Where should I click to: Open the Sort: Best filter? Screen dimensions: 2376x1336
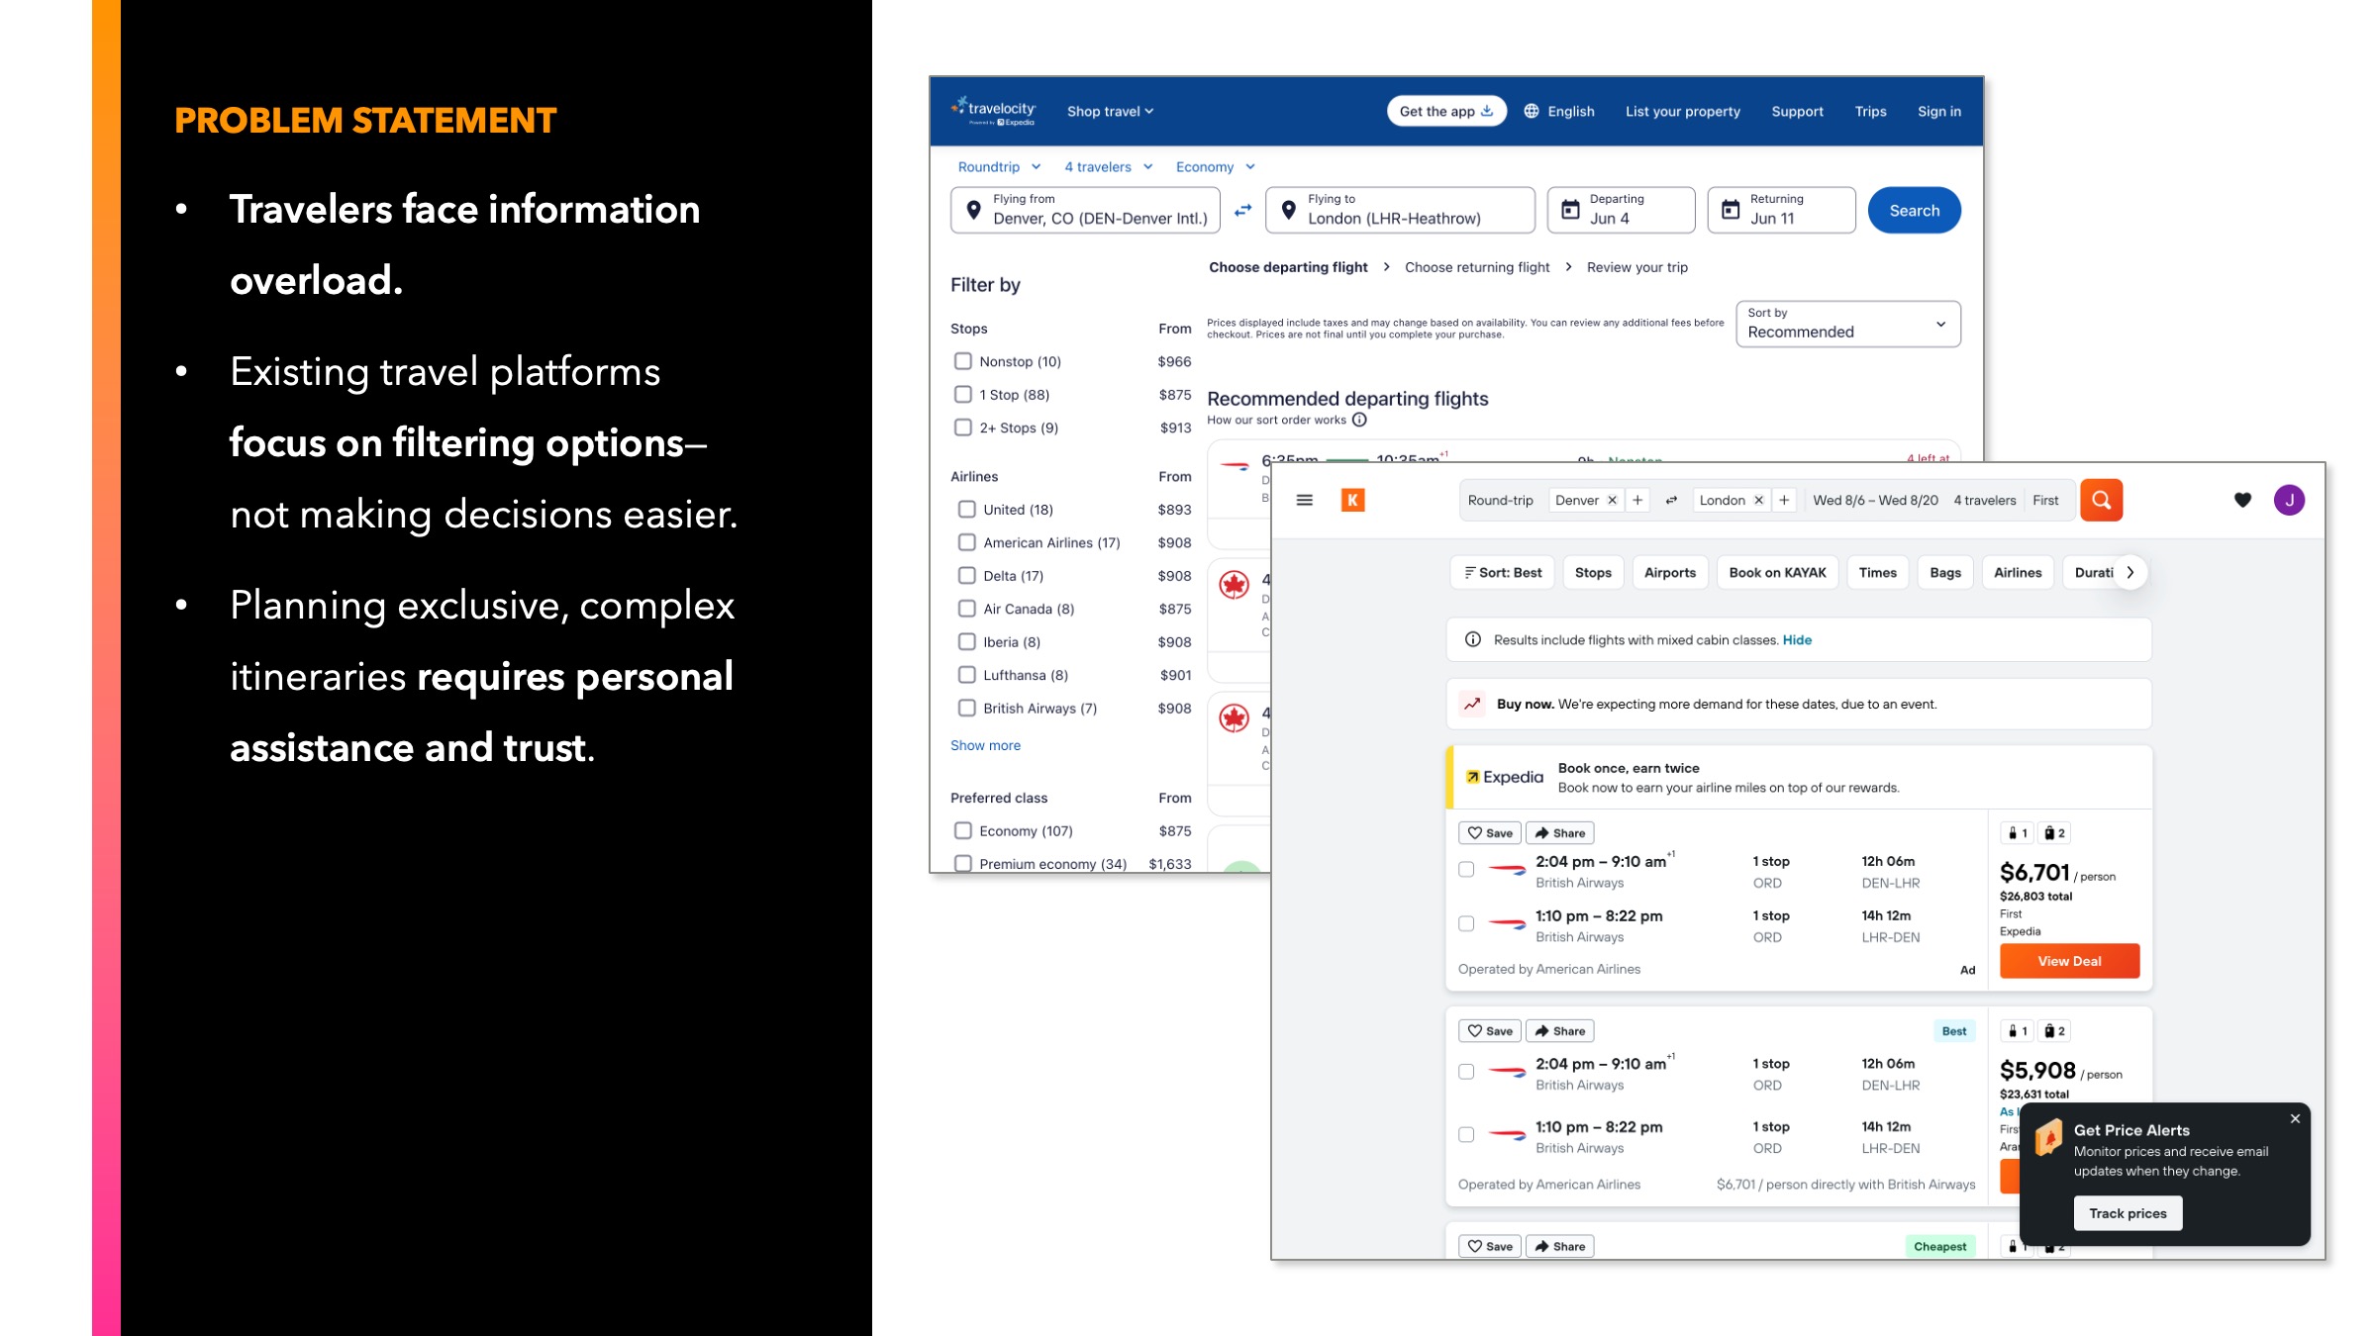point(1503,572)
